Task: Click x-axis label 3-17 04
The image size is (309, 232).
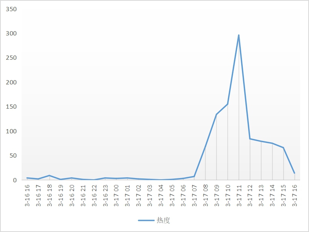Action: [x=161, y=195]
